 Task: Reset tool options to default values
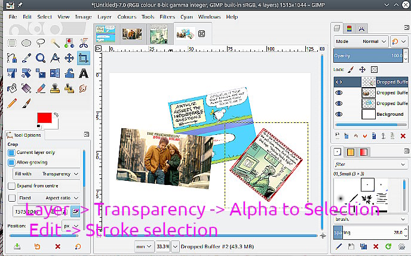(x=78, y=246)
